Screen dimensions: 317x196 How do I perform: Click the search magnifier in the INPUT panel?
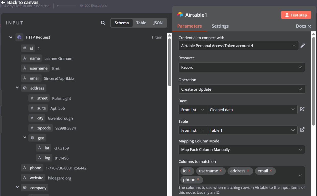pos(103,23)
